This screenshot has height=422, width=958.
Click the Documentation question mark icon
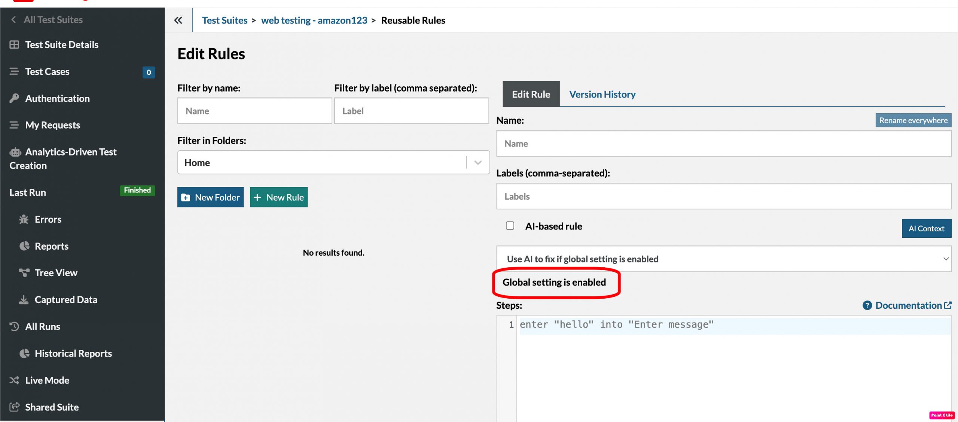click(x=867, y=305)
